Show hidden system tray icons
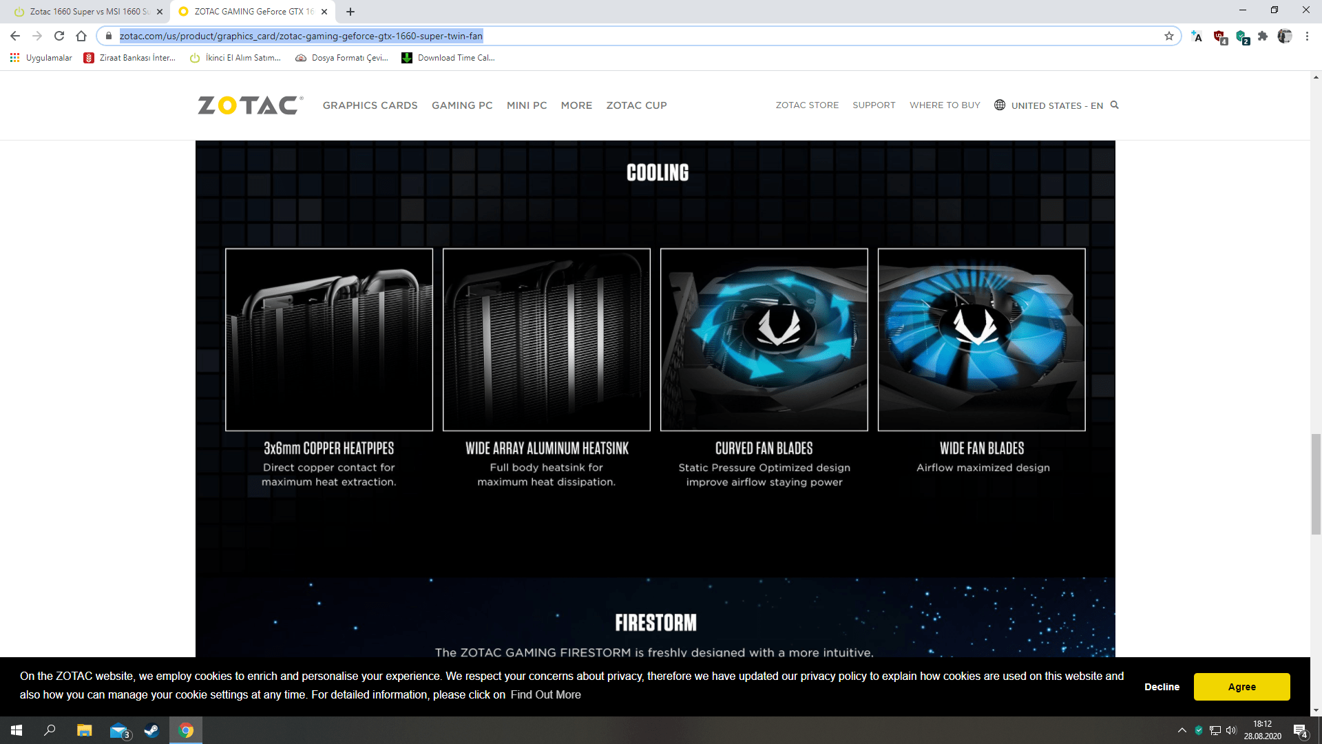 click(1182, 730)
